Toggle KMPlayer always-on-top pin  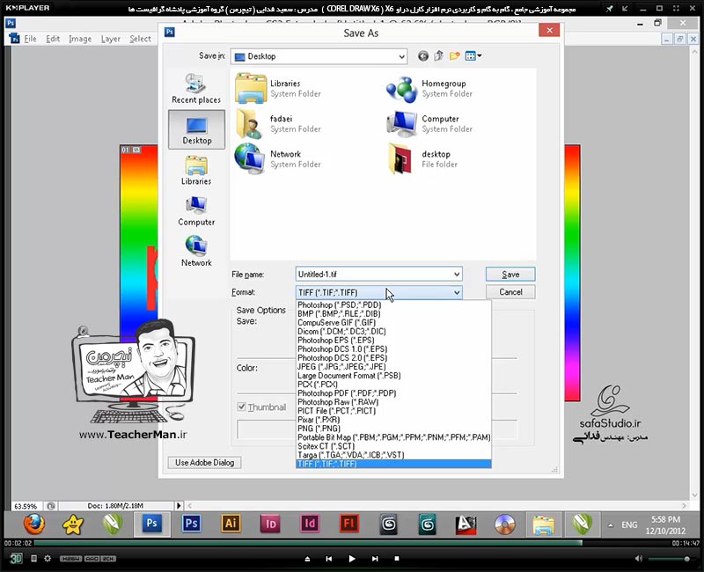click(609, 9)
